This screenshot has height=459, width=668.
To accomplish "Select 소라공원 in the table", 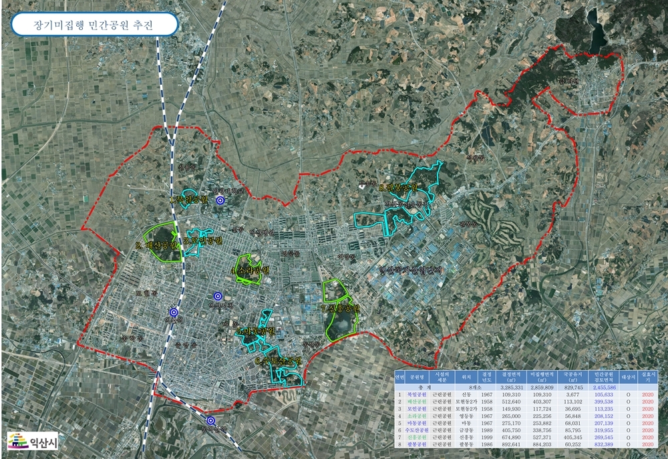I will pyautogui.click(x=417, y=416).
